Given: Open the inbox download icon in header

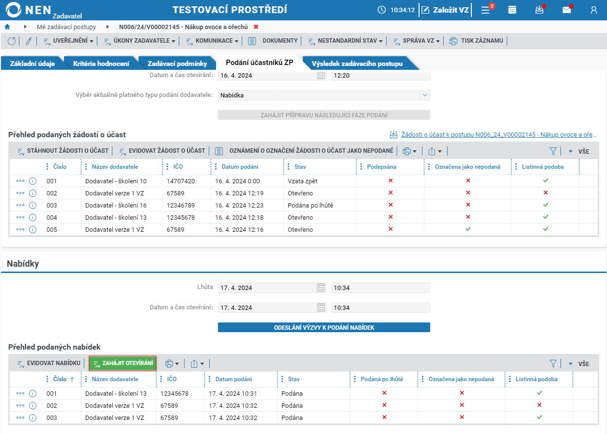Looking at the screenshot, I should (x=539, y=10).
